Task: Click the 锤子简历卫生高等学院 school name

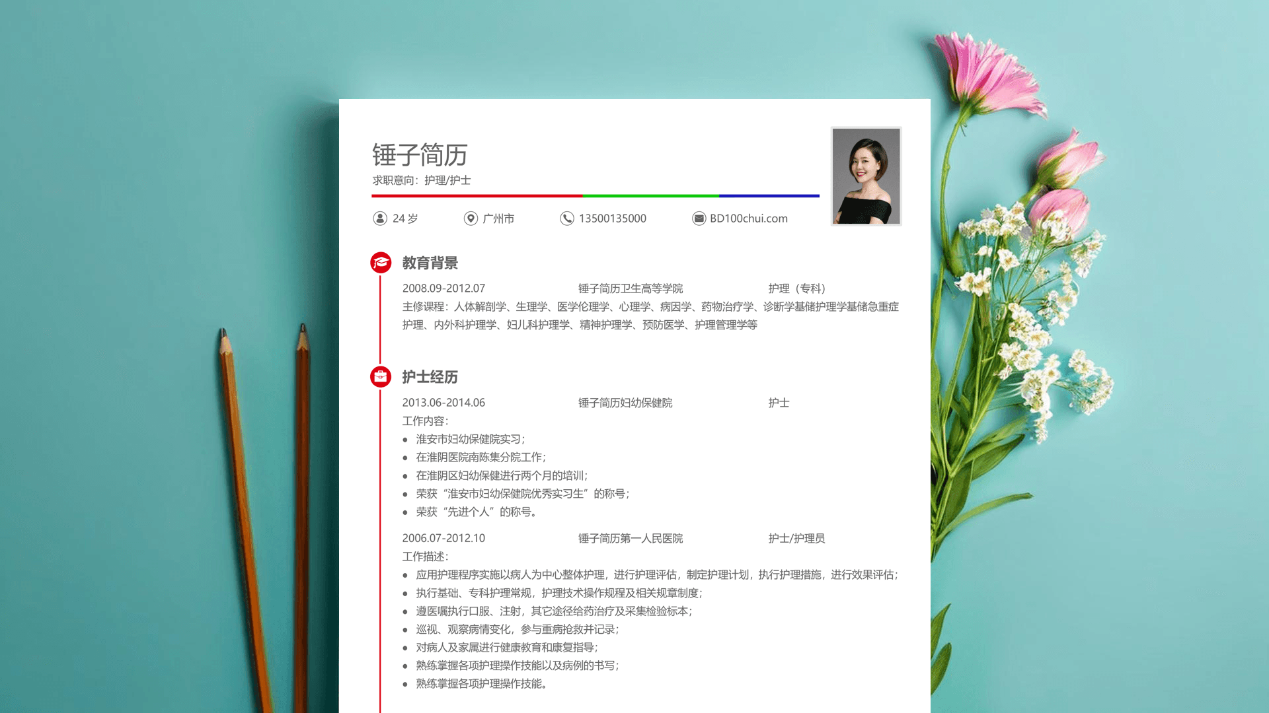Action: 630,289
